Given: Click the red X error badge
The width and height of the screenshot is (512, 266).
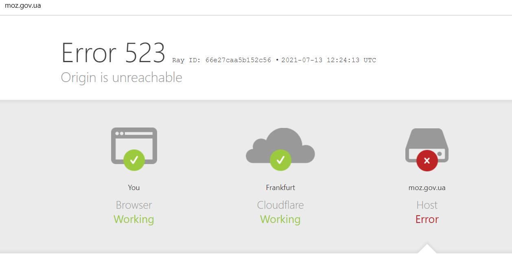Looking at the screenshot, I should click(x=427, y=160).
